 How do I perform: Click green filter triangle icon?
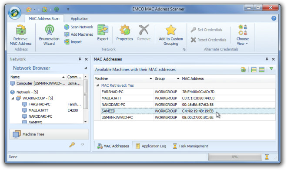(x=271, y=68)
